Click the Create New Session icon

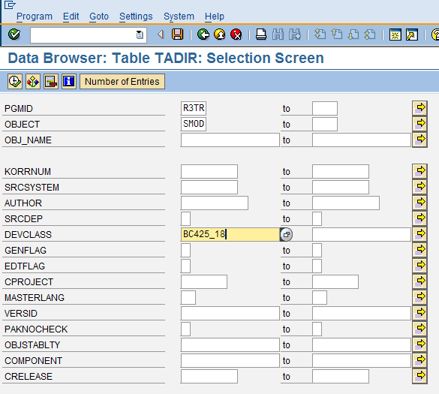pos(395,35)
